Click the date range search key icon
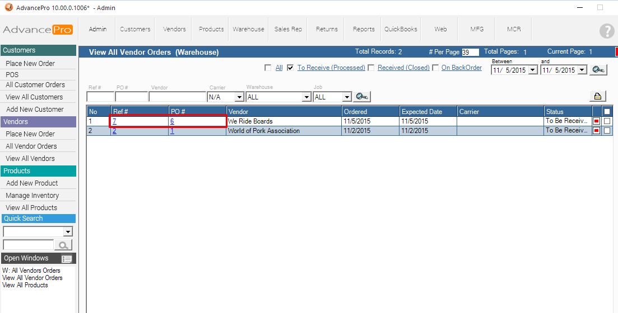 (598, 70)
